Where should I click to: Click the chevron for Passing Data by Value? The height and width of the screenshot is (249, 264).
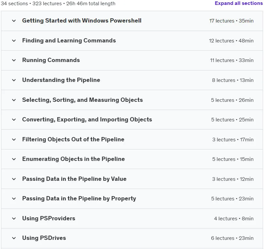tap(14, 179)
